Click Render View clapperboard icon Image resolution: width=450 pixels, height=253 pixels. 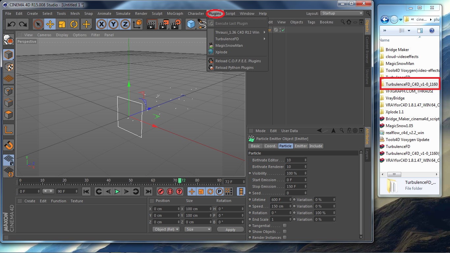(152, 24)
